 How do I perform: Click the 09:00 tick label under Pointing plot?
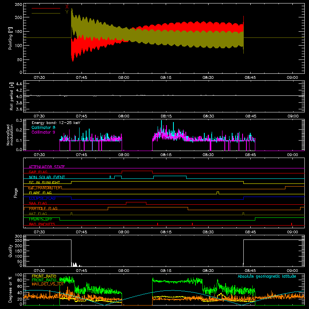click(x=292, y=78)
